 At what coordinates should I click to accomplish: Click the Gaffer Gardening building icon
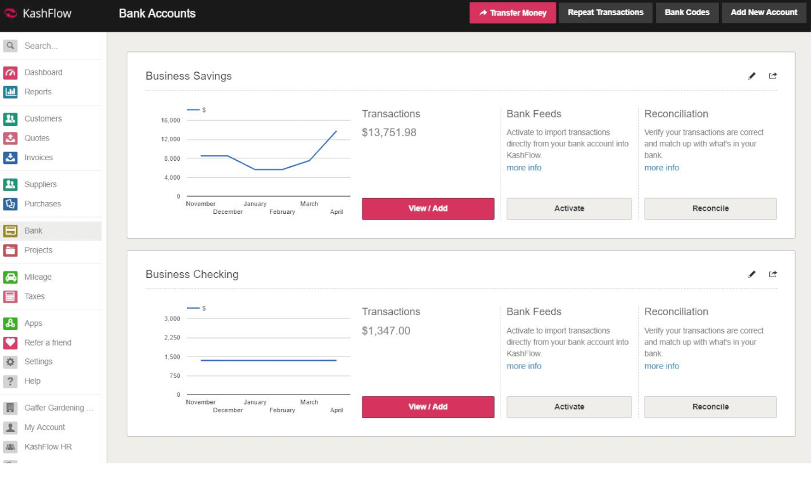click(10, 408)
